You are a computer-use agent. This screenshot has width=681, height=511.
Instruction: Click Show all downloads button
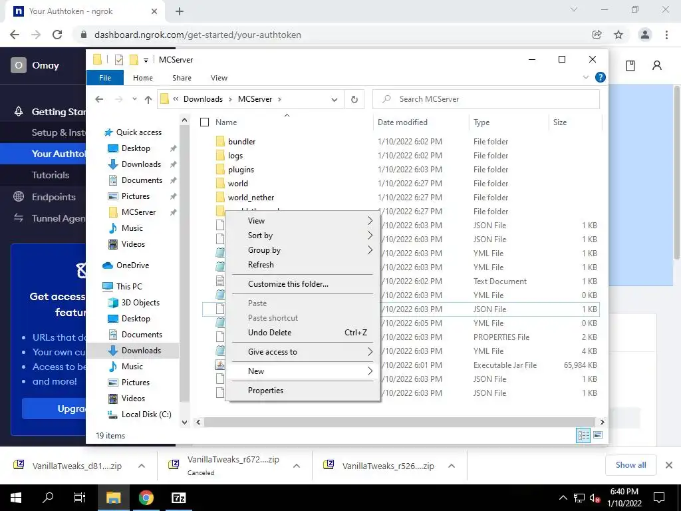(630, 465)
